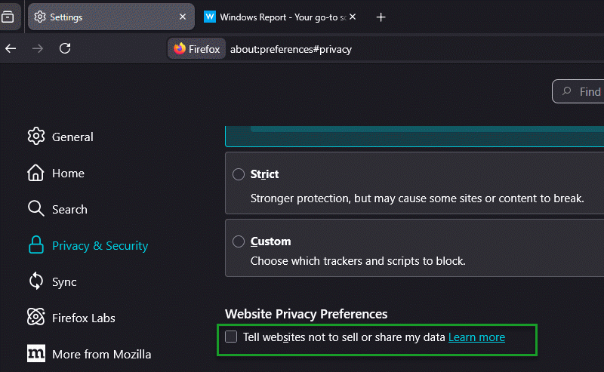Open the Learn more link
The height and width of the screenshot is (372, 604).
point(476,337)
